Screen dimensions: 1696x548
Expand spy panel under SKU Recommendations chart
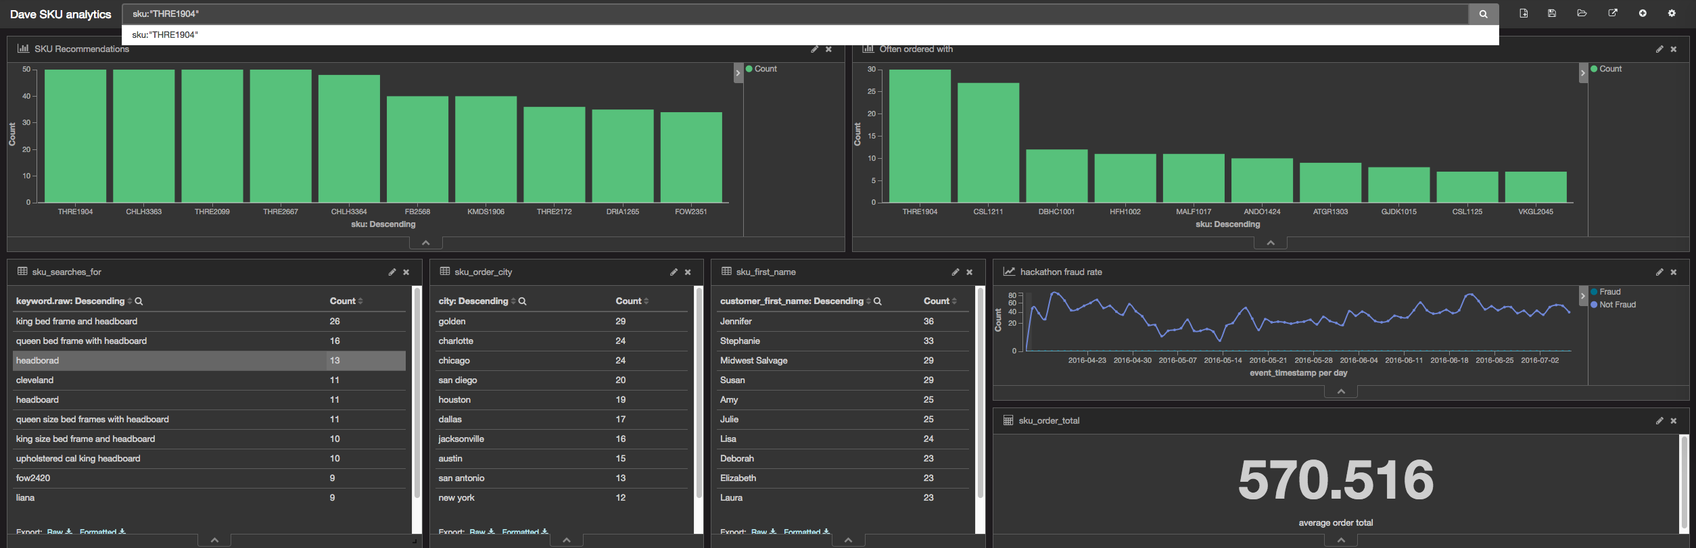(425, 243)
